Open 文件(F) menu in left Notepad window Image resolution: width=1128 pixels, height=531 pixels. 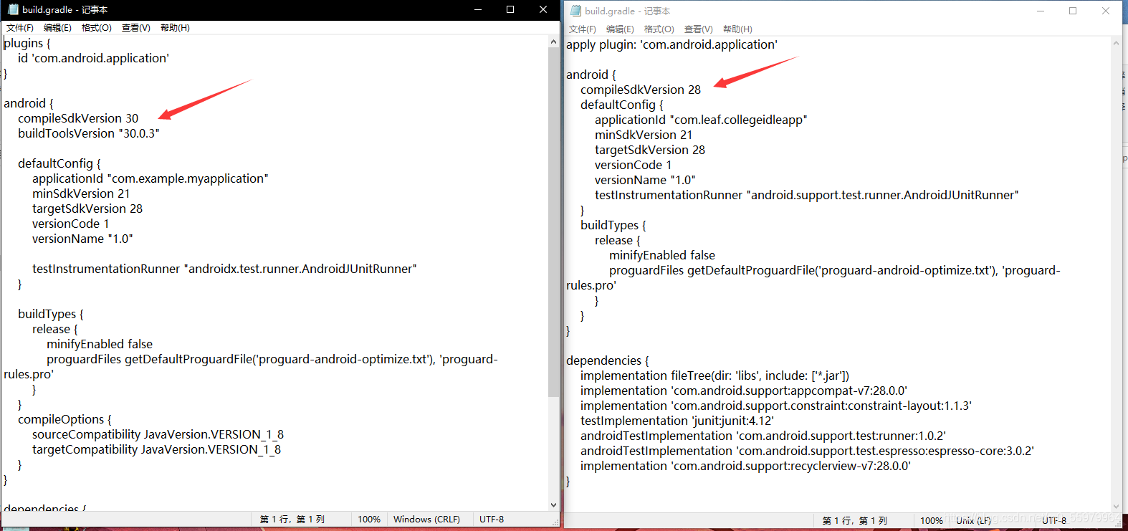[20, 28]
